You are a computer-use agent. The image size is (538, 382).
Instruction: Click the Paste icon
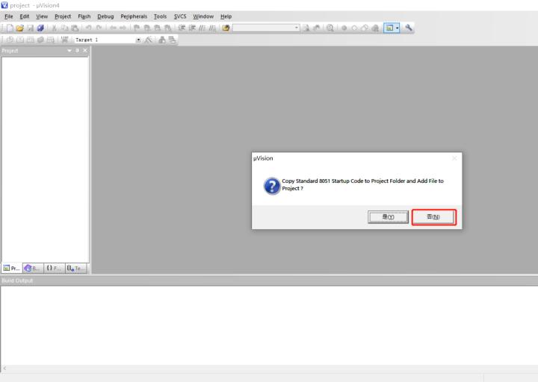[75, 28]
